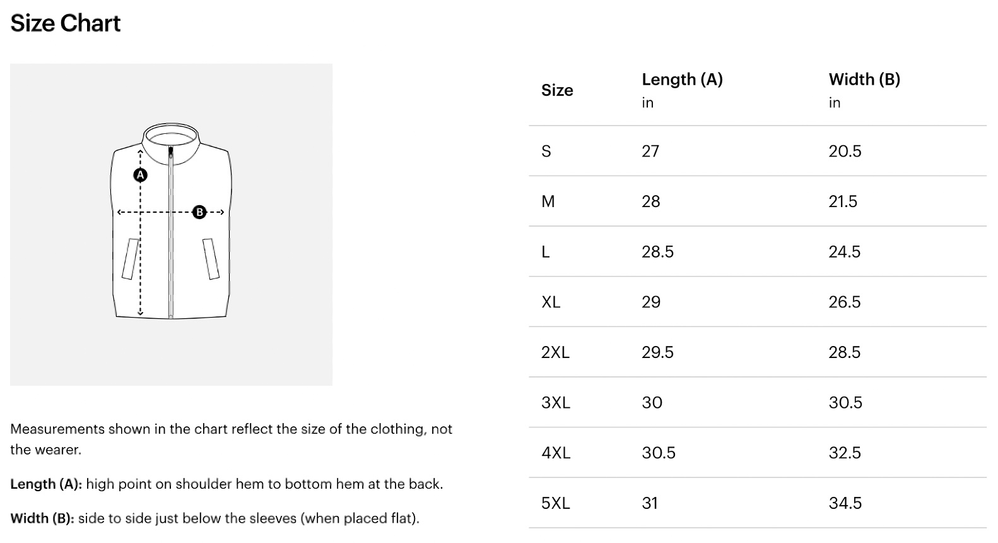The width and height of the screenshot is (998, 543).
Task: Click the 2XL size row label
Action: tap(555, 352)
